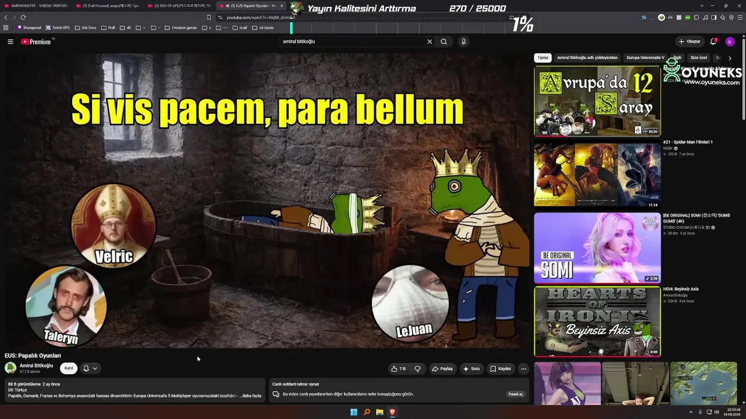Screen dimensions: 746x419
Task: Start voice search with the microphone
Action: (463, 42)
